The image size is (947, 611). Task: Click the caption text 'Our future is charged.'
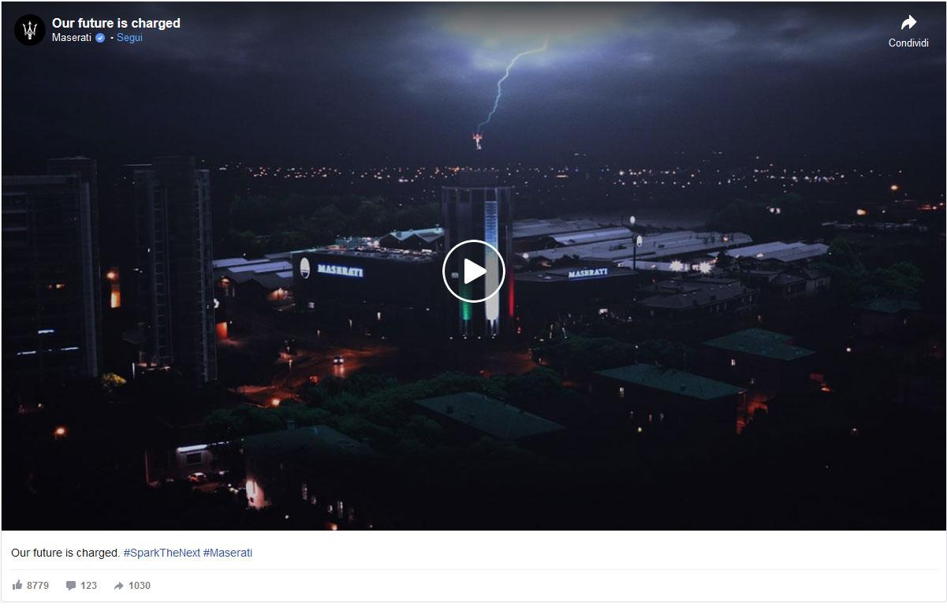point(65,553)
